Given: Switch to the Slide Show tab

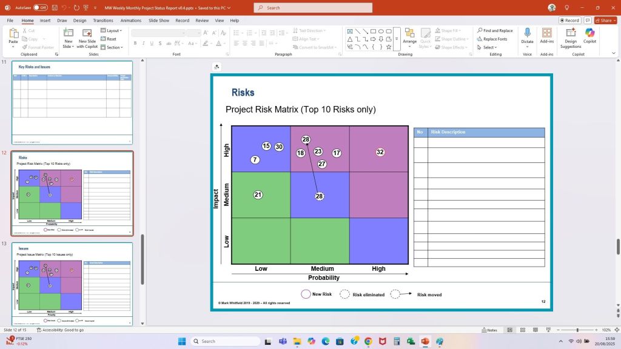Looking at the screenshot, I should pyautogui.click(x=159, y=20).
